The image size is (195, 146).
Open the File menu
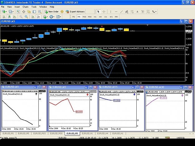[x=2, y=7]
